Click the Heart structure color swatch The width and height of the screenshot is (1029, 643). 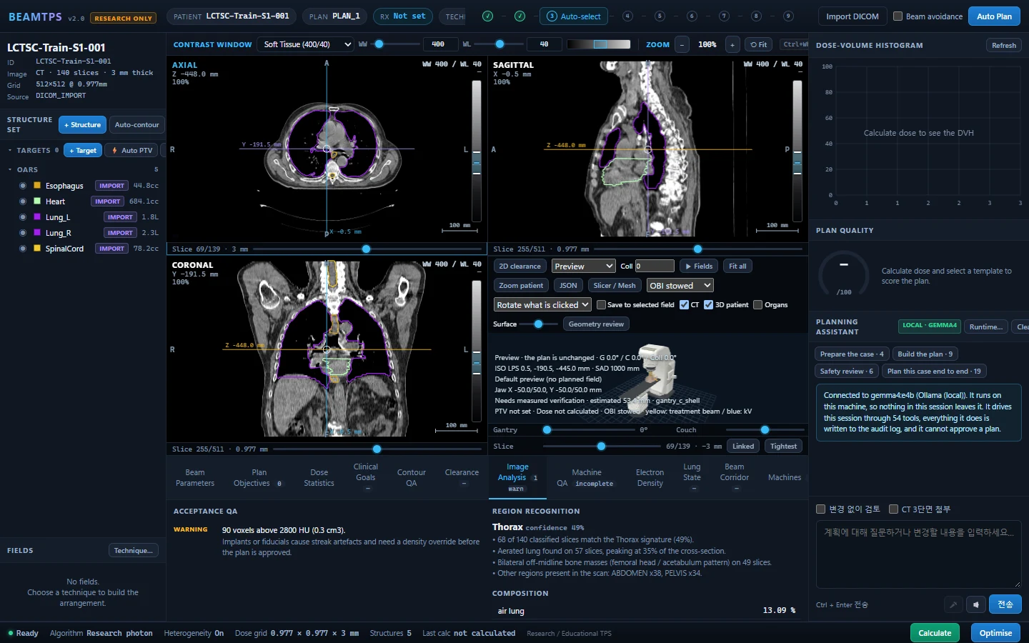(x=37, y=201)
